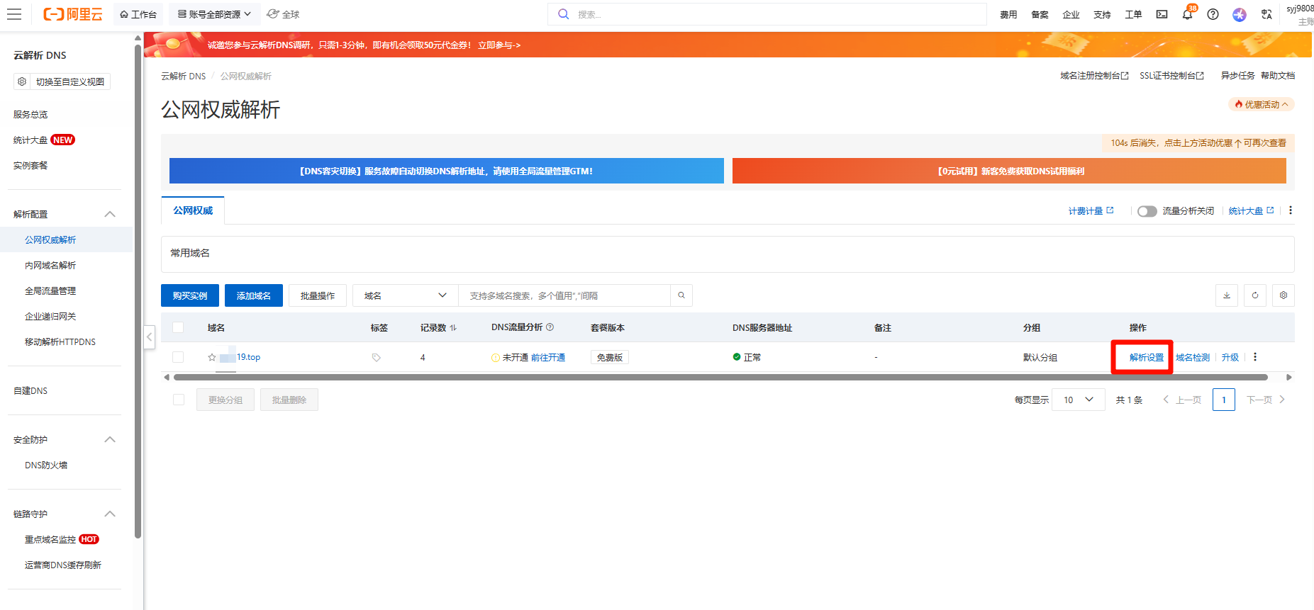Select 内网域名解析 in sidebar

coord(50,266)
